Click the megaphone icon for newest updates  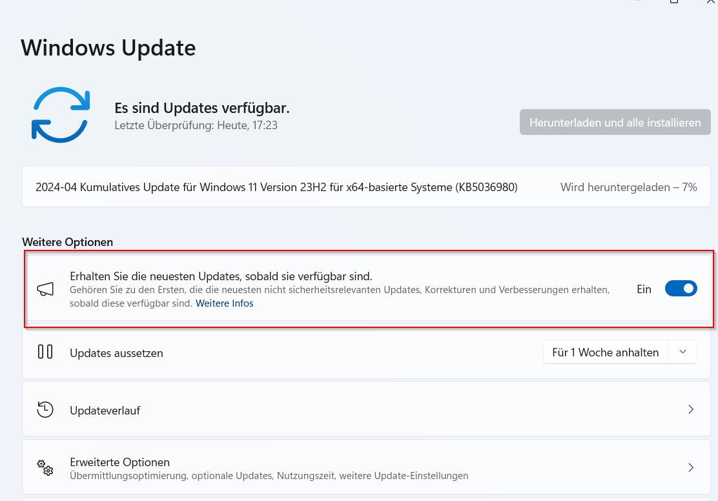pyautogui.click(x=45, y=289)
